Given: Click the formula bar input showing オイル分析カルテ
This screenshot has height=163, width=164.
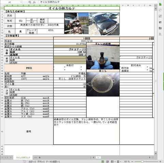Looking at the screenshot, I should 98,2.
